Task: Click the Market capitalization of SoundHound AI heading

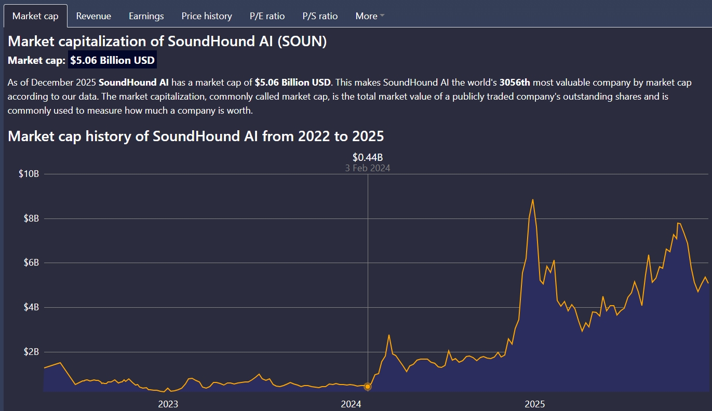Action: click(x=167, y=42)
